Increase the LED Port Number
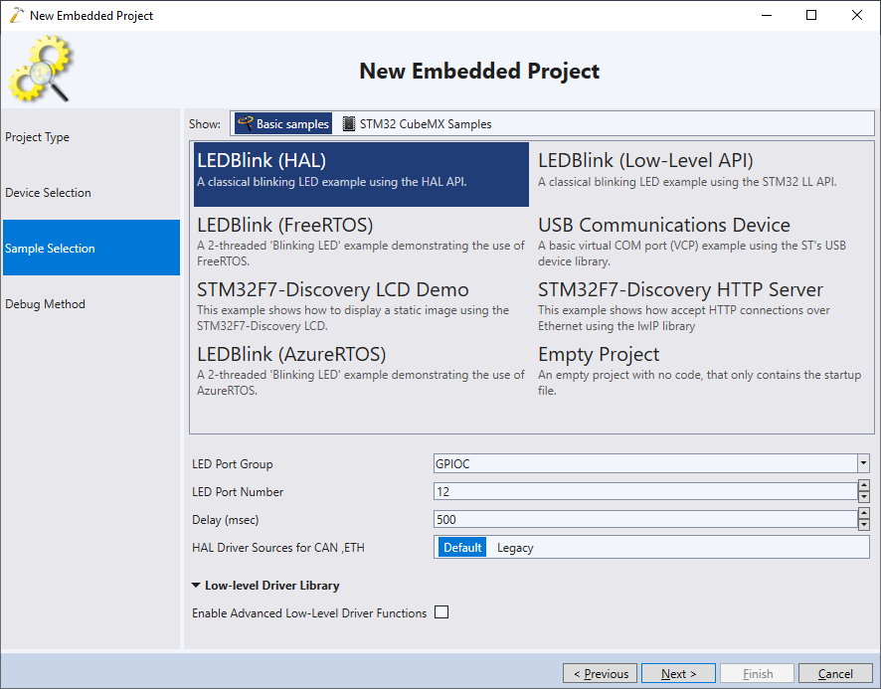 tap(863, 486)
